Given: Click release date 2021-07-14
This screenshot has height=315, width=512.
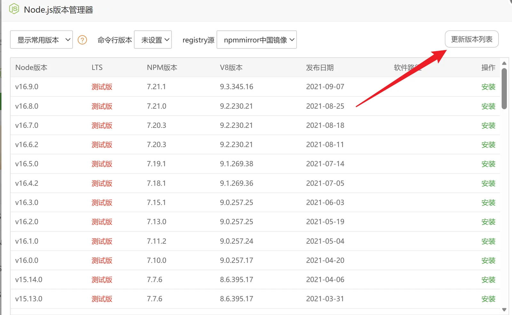Looking at the screenshot, I should (325, 164).
